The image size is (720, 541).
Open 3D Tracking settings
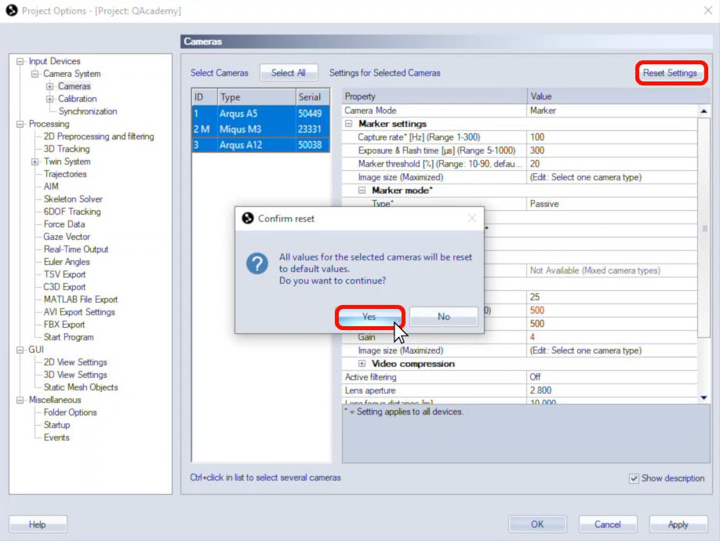pyautogui.click(x=67, y=149)
